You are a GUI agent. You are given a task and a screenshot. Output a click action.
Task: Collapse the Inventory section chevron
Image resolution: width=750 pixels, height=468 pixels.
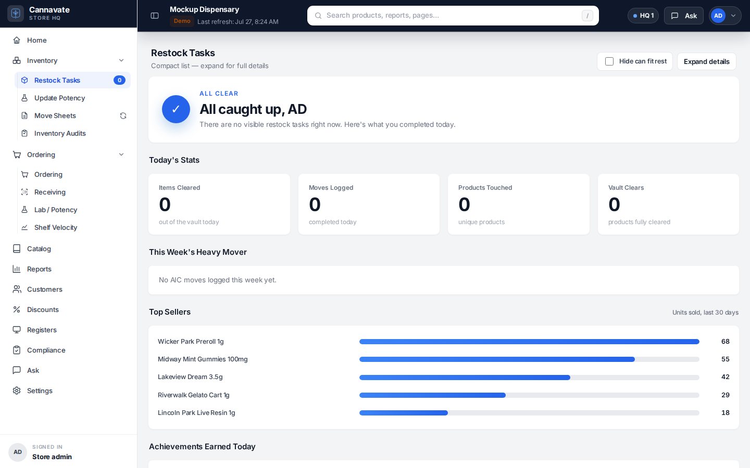coord(121,60)
